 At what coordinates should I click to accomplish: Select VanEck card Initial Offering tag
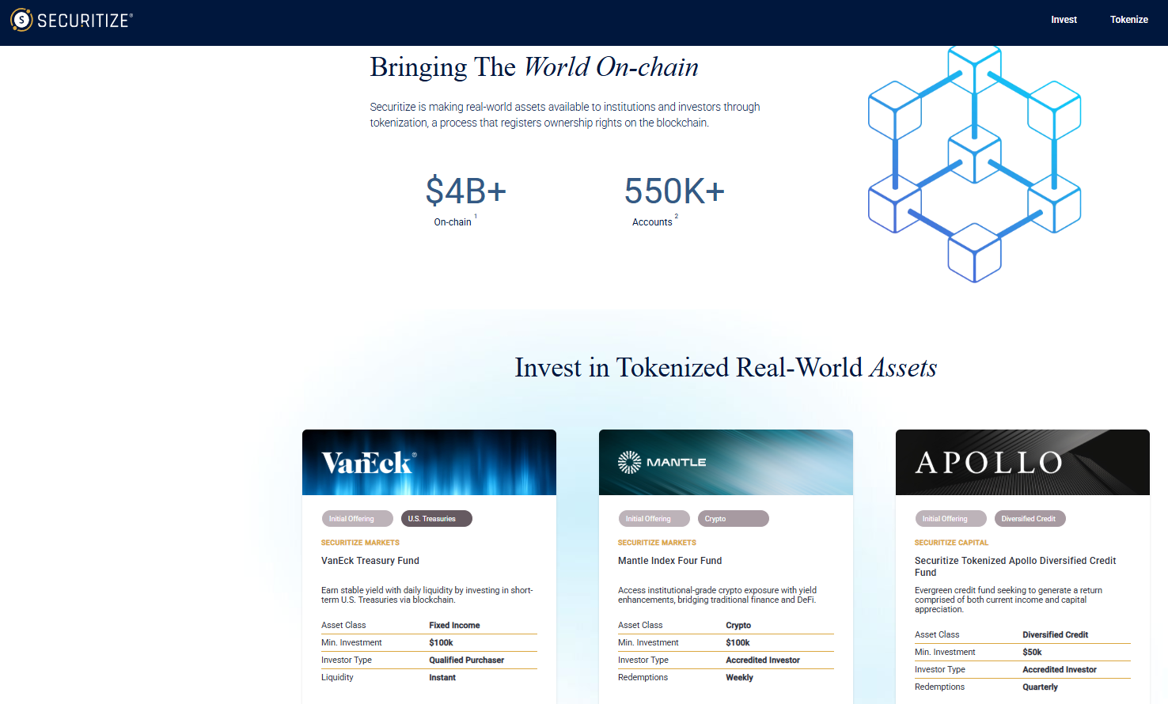[x=357, y=519]
